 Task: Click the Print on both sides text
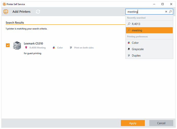tap(84, 48)
